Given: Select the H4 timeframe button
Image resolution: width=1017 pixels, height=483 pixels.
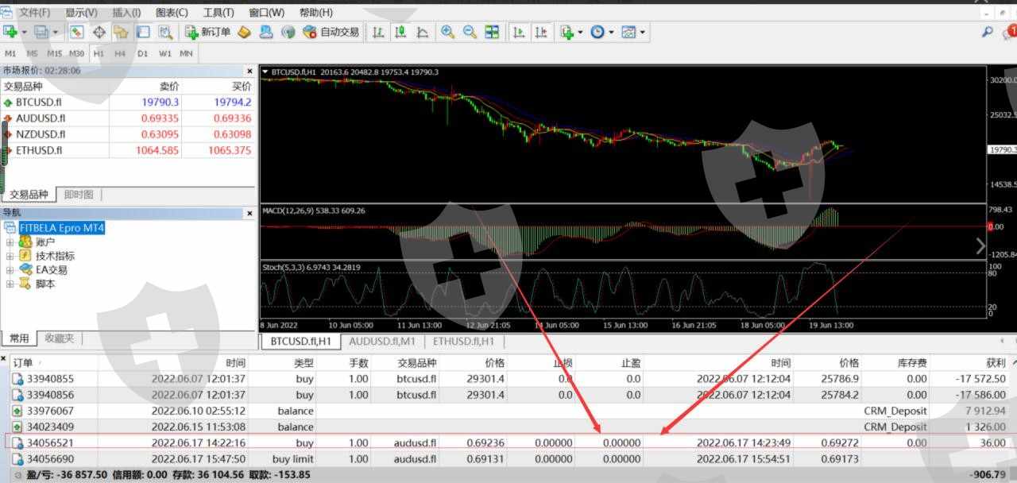Looking at the screenshot, I should click(120, 53).
